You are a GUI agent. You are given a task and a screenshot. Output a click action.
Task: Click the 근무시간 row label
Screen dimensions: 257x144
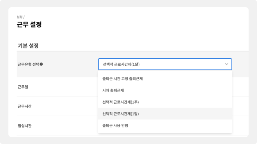tap(25, 106)
